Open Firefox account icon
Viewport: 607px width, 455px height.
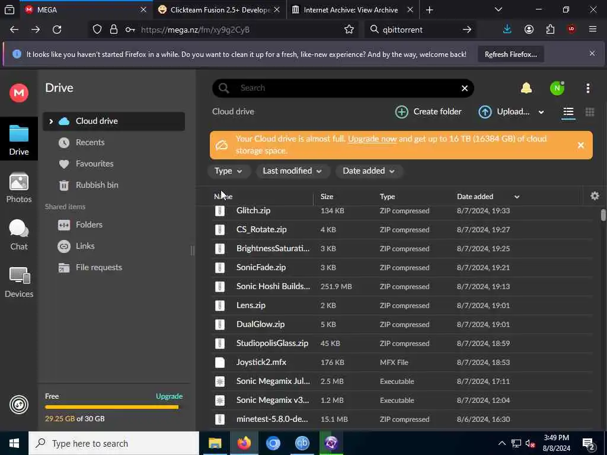[529, 30]
